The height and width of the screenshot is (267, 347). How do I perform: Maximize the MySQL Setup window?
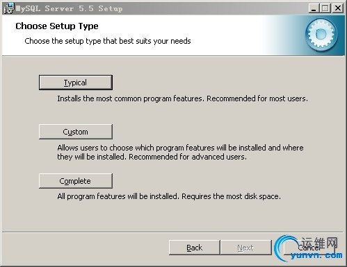coord(325,8)
